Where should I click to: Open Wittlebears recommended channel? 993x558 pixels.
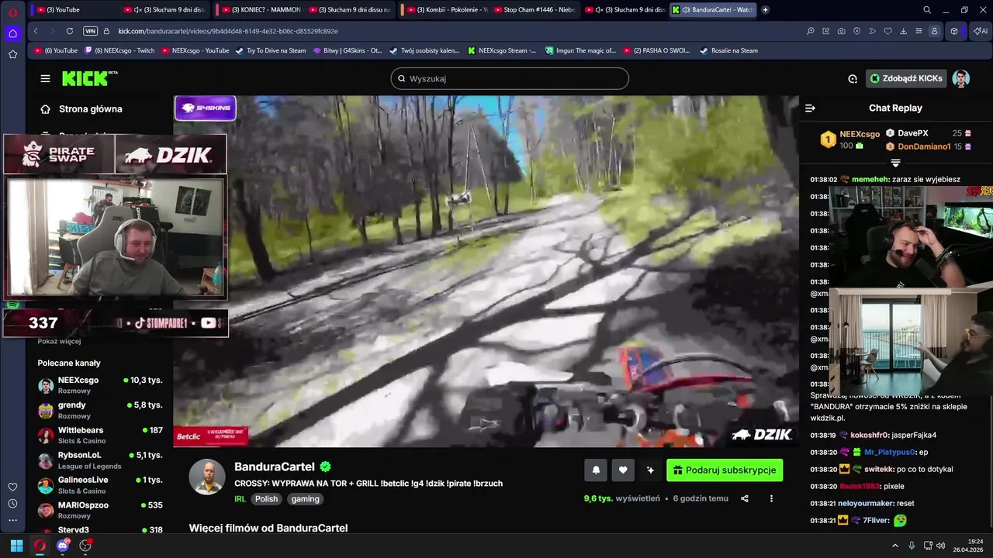click(x=101, y=435)
